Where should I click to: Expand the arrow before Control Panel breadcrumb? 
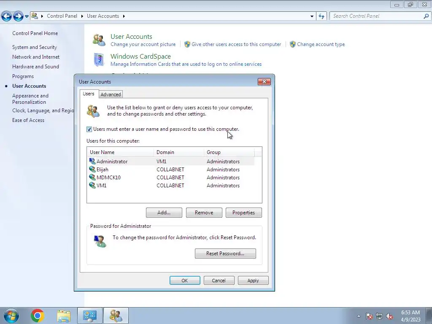(42, 16)
